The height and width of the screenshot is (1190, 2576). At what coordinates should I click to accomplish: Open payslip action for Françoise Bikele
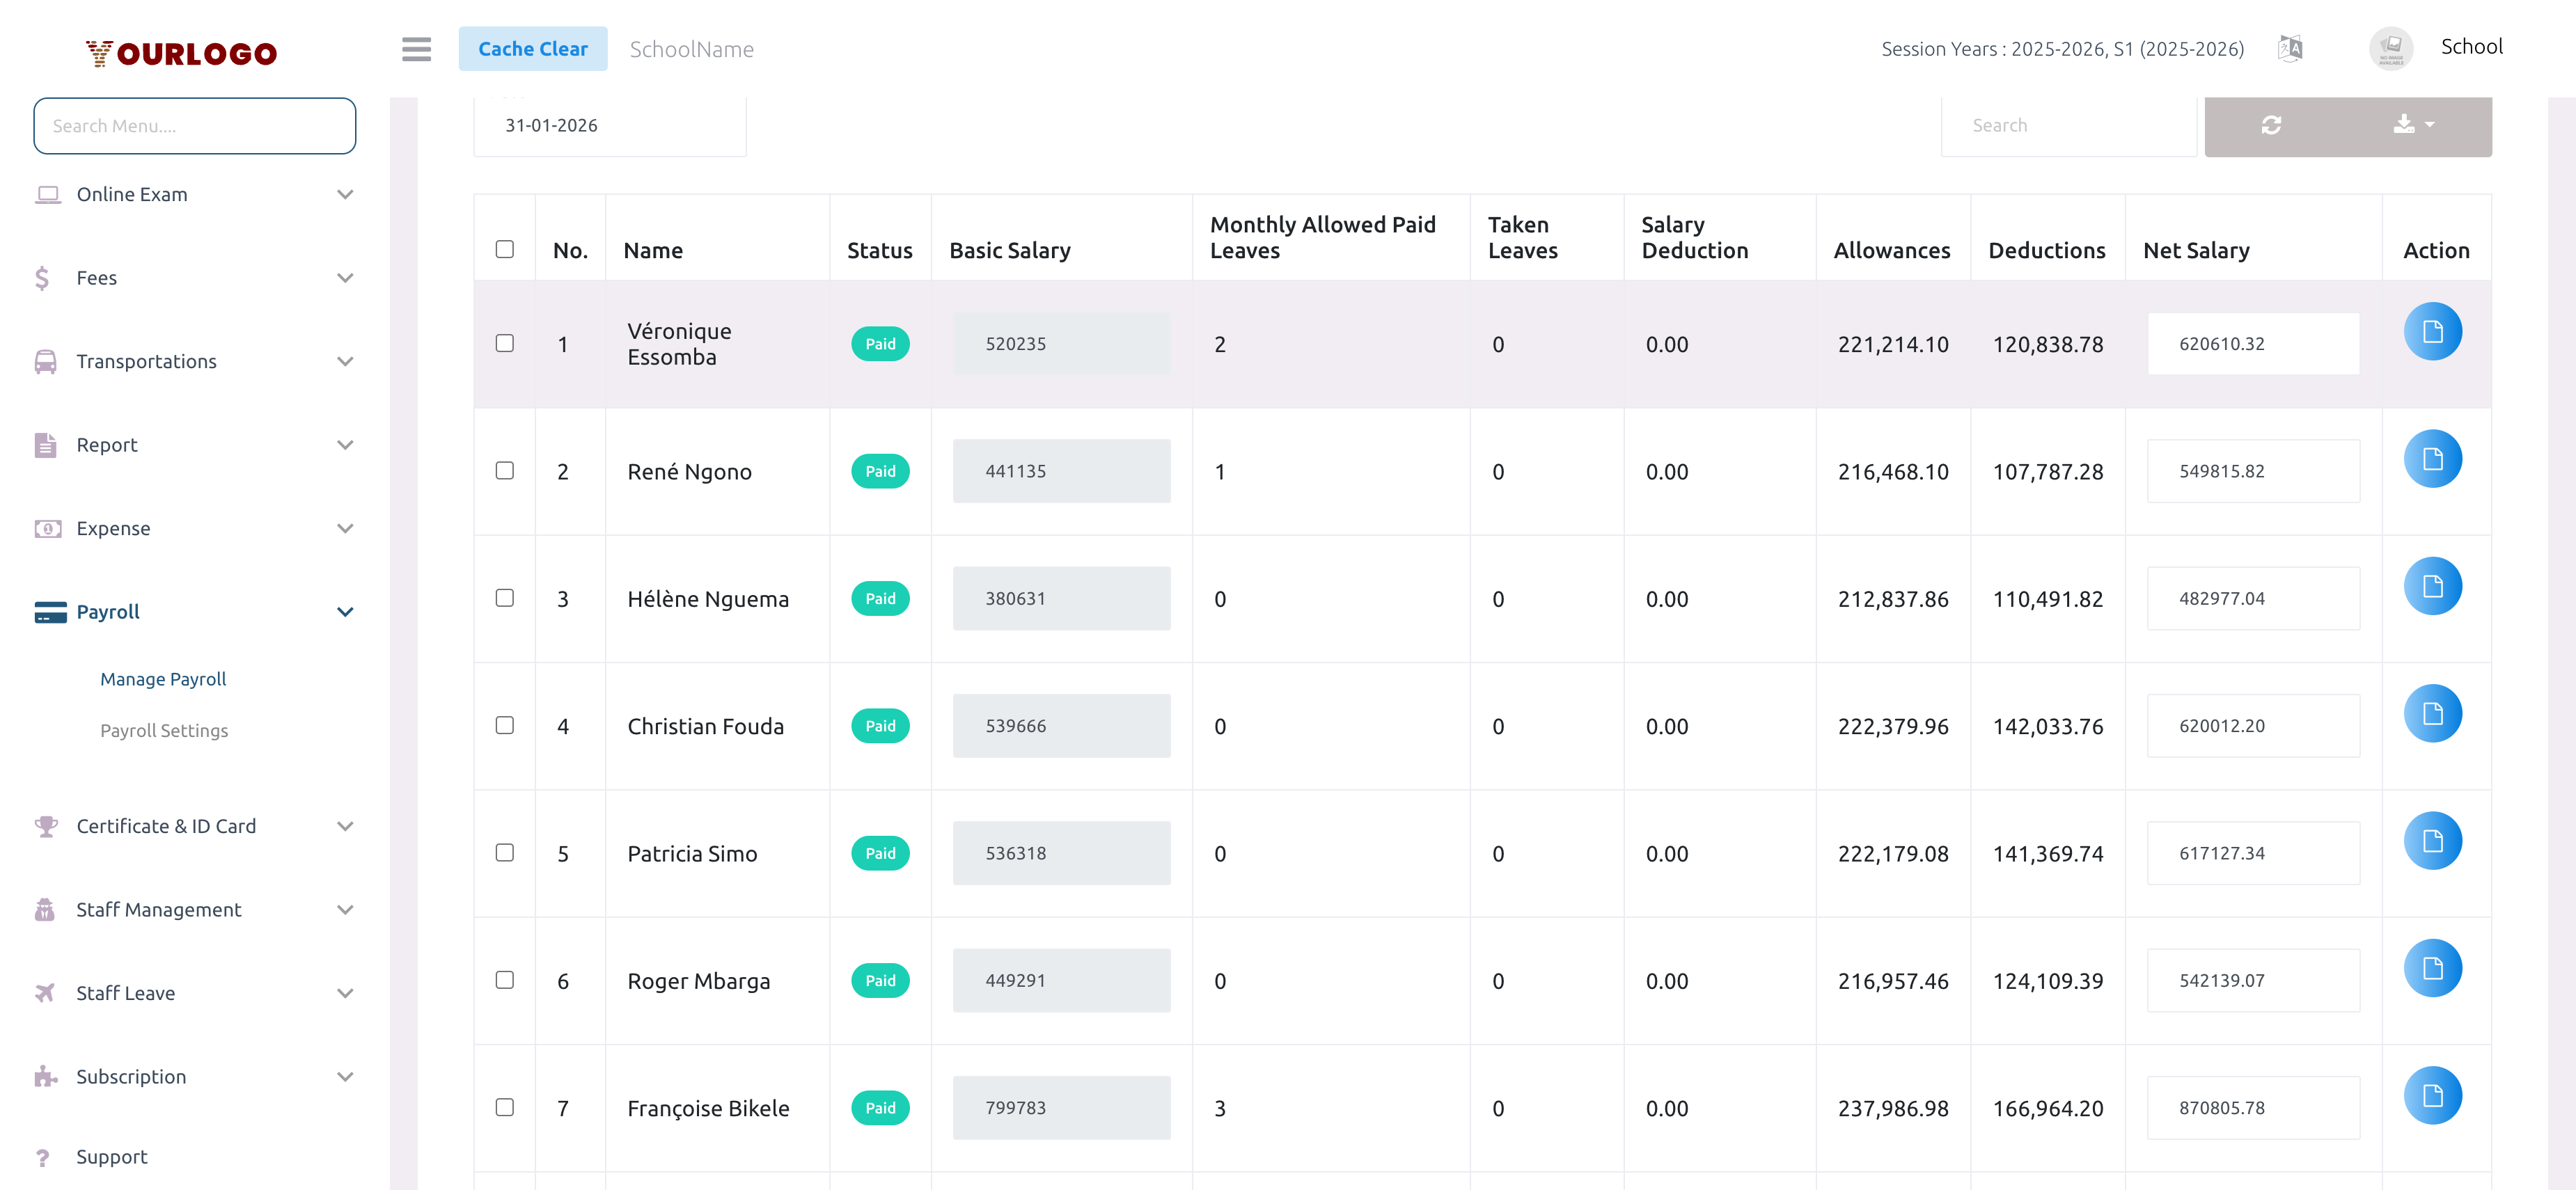(2432, 1095)
